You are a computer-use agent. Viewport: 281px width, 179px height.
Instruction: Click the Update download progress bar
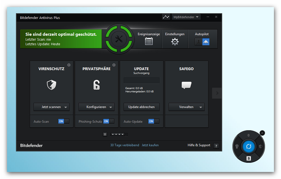pos(141,80)
